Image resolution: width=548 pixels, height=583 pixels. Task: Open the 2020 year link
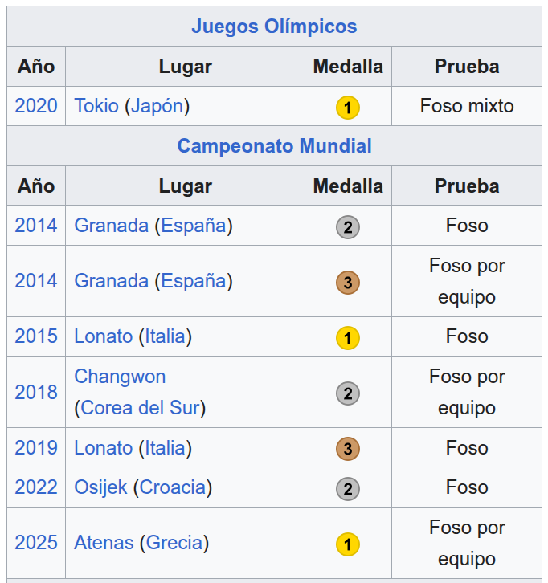36,106
